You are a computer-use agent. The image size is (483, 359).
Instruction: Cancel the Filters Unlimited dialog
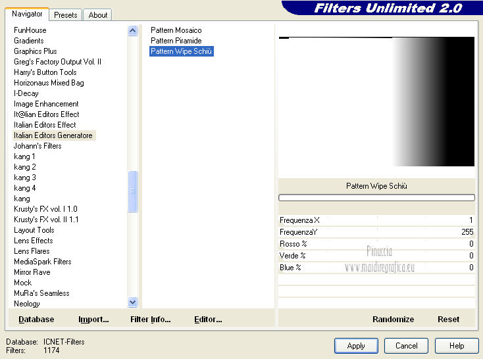click(x=406, y=346)
